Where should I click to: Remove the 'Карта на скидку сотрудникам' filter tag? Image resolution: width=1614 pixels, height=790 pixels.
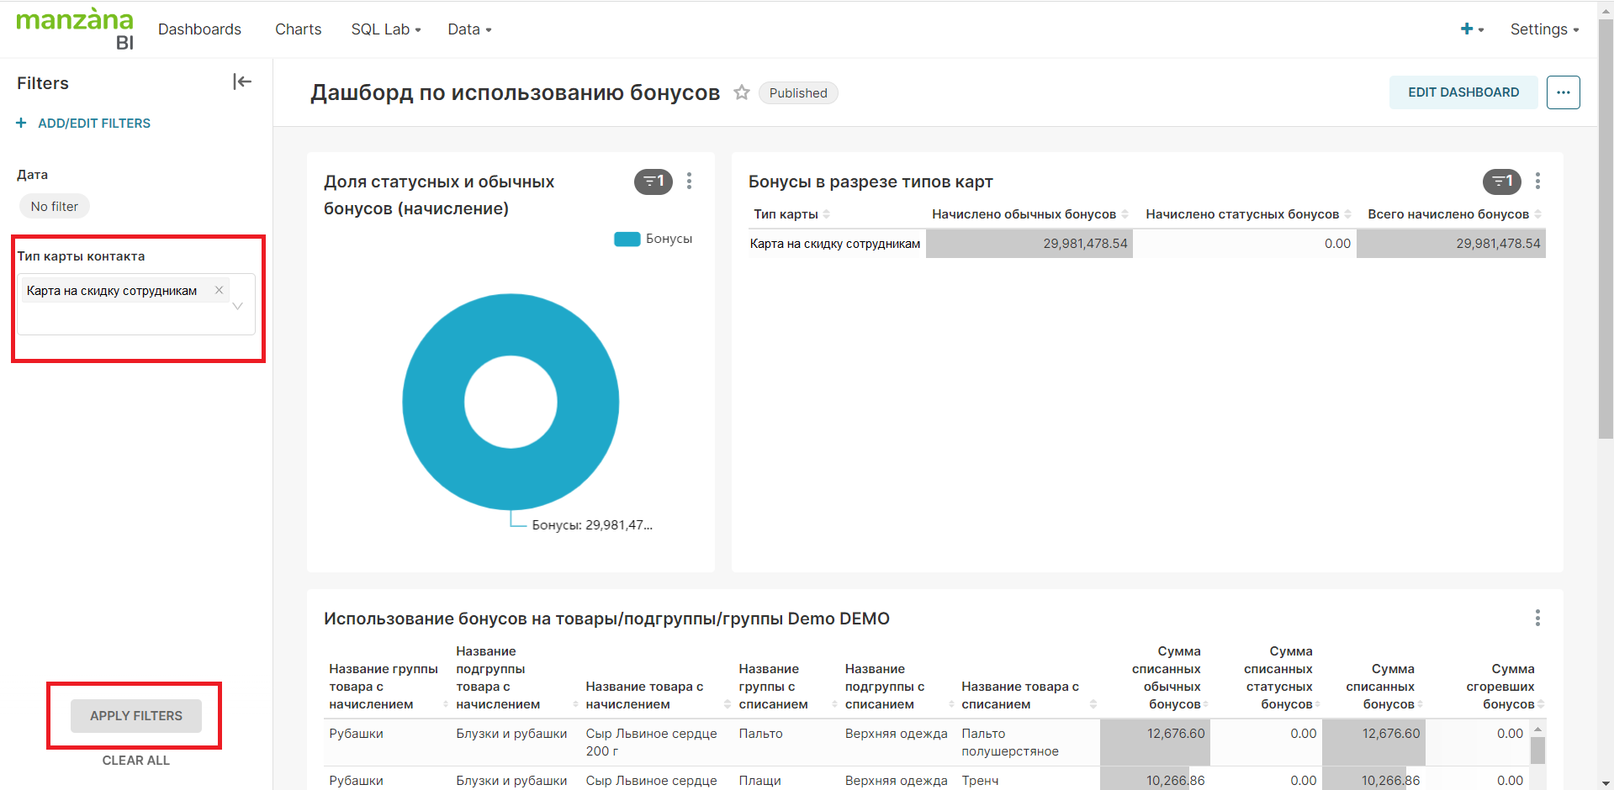click(220, 290)
